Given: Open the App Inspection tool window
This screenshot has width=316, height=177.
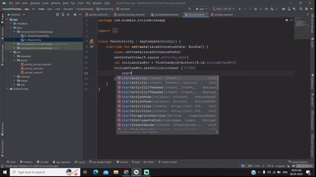Looking at the screenshot, I should coord(62,162).
